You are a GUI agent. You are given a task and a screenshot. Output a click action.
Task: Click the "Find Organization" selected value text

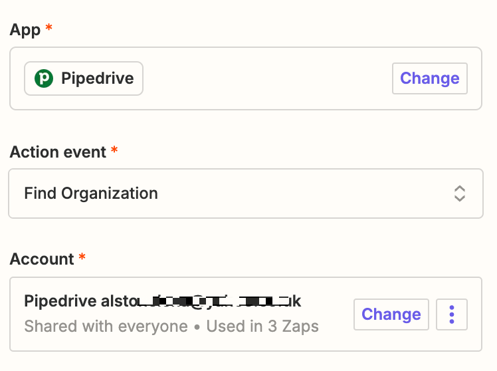(x=91, y=193)
